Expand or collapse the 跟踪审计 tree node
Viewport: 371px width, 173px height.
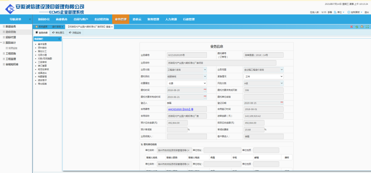pyautogui.click(x=1, y=43)
